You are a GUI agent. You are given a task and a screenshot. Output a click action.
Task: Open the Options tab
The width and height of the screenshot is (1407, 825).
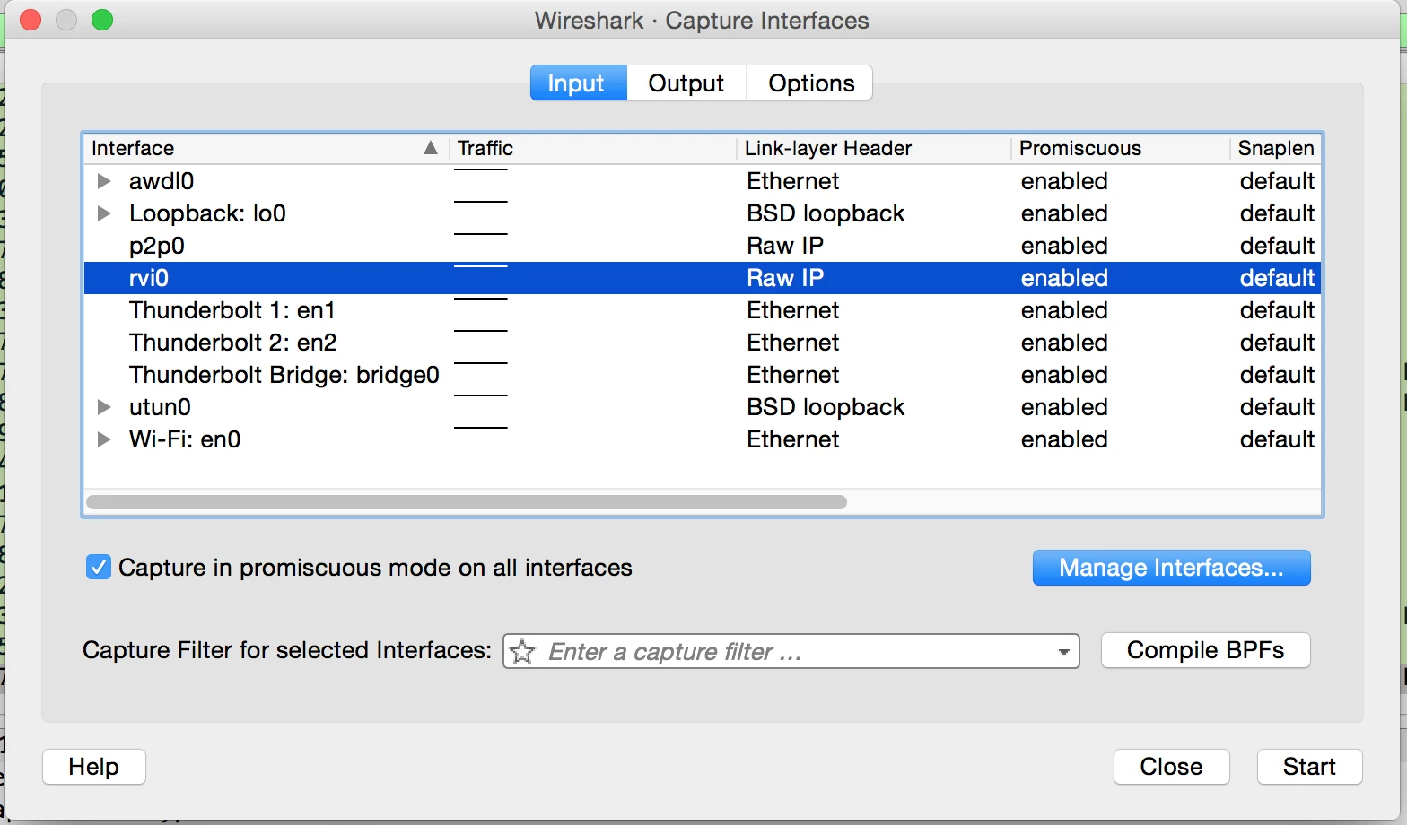(x=810, y=83)
